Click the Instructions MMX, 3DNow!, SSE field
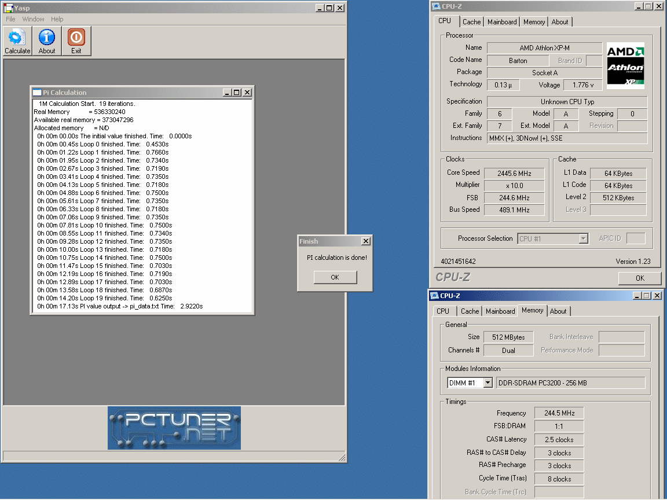This screenshot has width=667, height=500. coord(567,138)
